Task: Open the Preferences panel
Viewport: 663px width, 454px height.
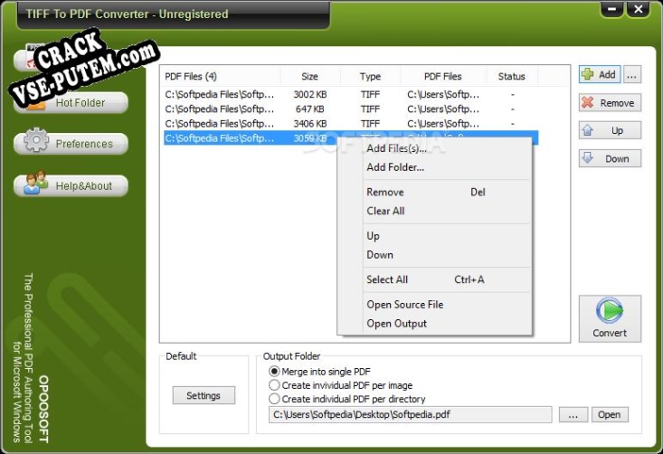Action: 71,144
